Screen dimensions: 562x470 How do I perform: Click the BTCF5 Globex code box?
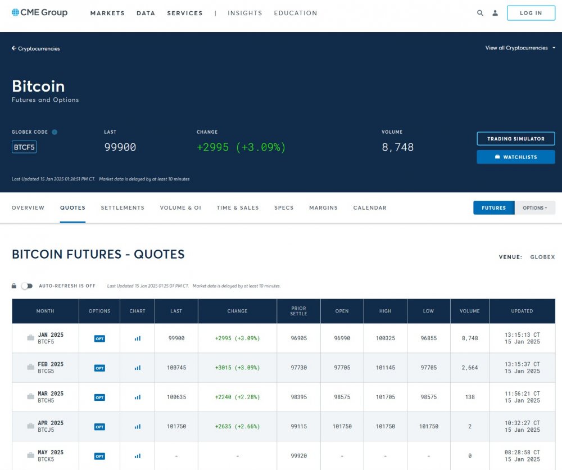pos(24,147)
